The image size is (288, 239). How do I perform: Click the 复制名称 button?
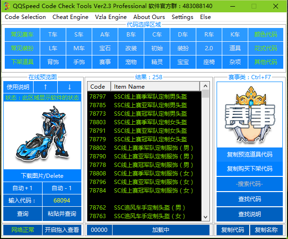[266, 230]
